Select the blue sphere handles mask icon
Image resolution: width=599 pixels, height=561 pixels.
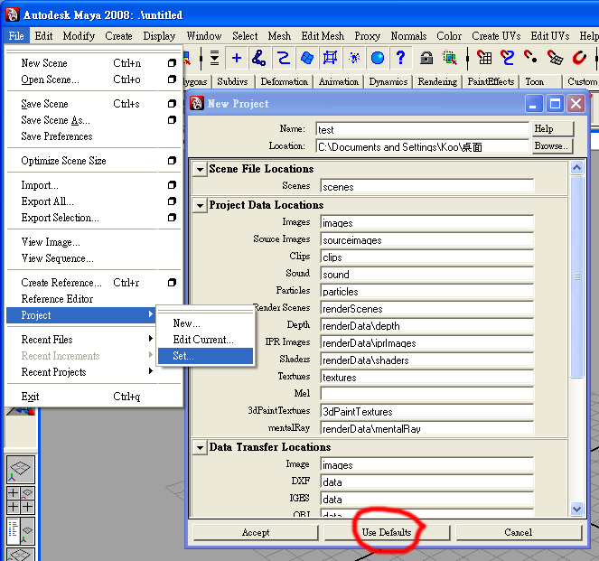(378, 58)
